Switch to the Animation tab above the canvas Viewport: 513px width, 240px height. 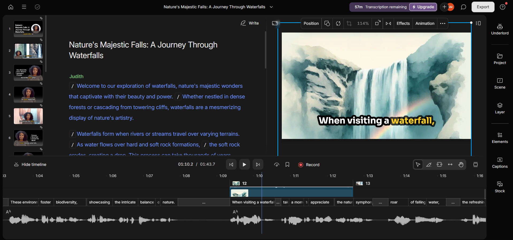point(425,23)
